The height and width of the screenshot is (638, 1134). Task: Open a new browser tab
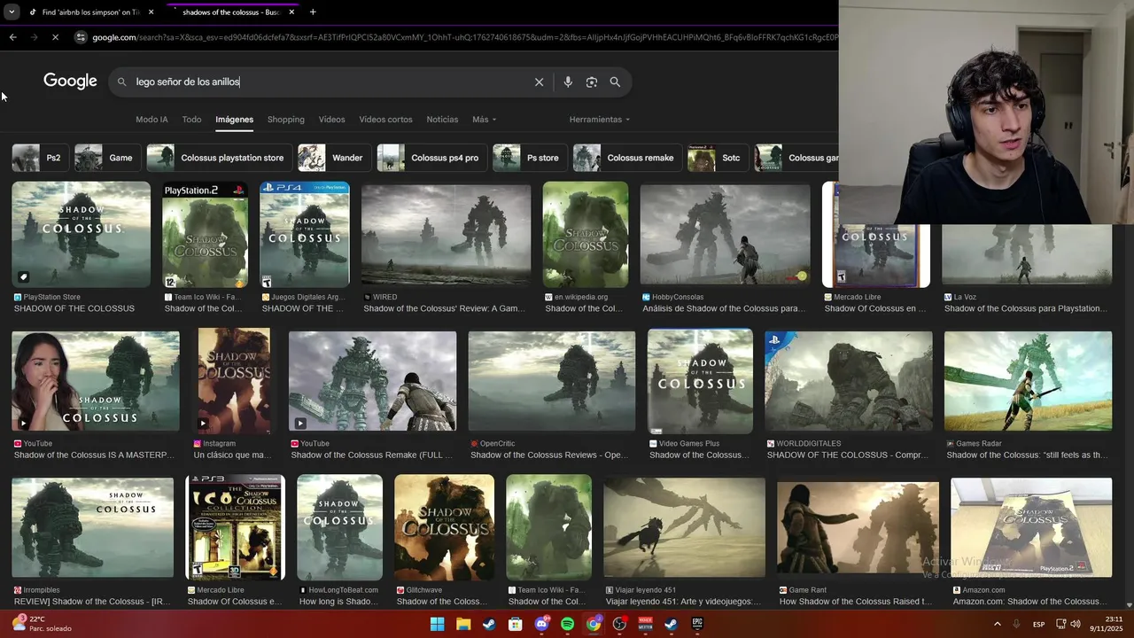pos(313,12)
